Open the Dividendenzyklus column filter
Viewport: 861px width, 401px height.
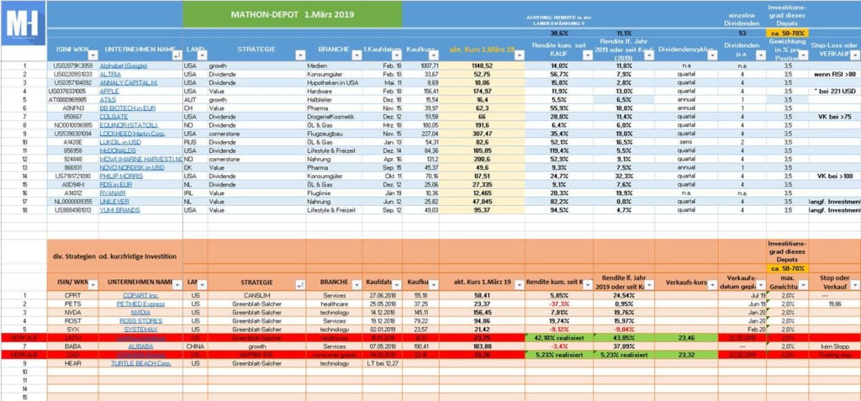click(x=711, y=55)
